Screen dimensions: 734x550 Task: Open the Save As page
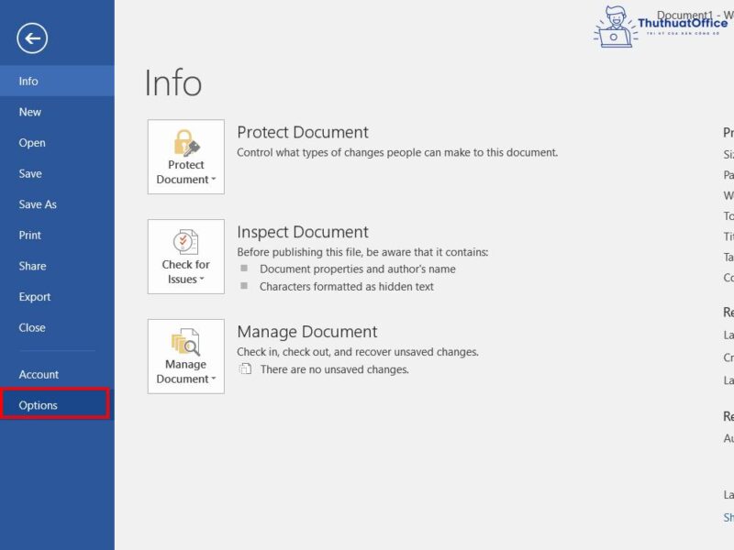[38, 204]
